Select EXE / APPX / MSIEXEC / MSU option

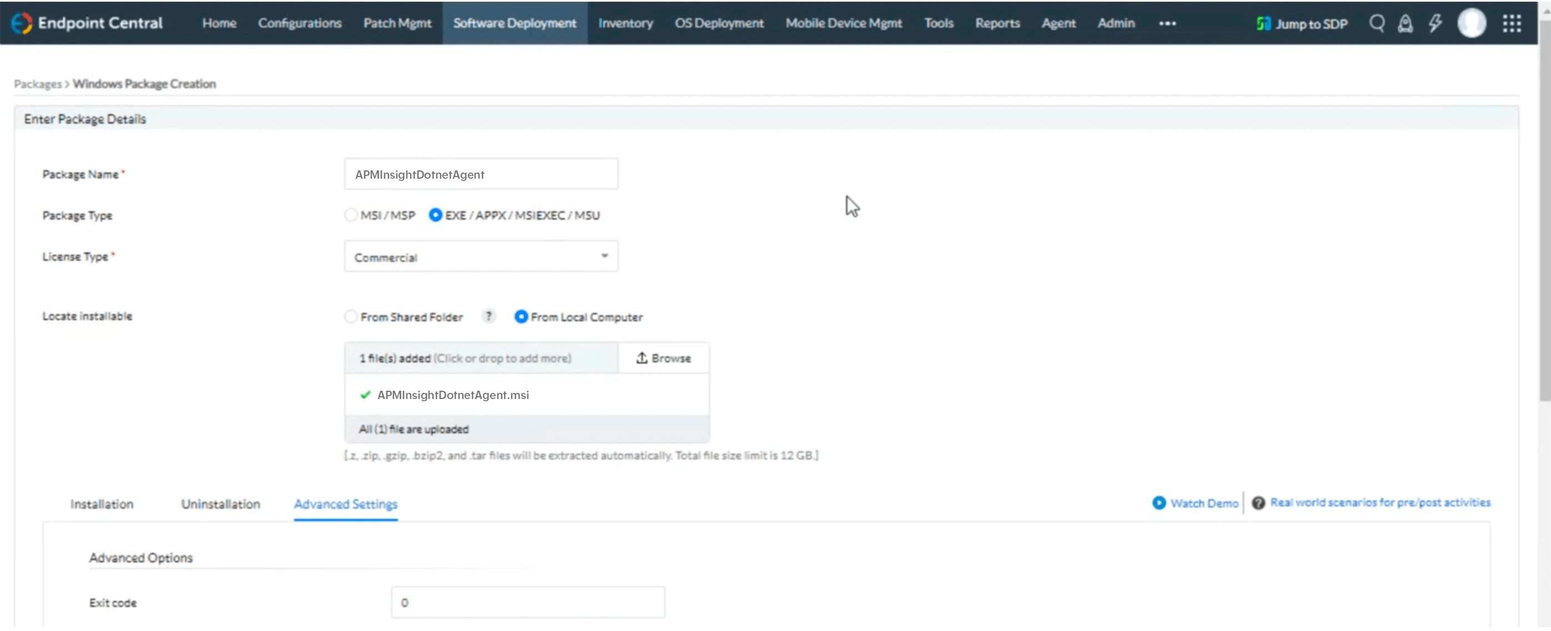(435, 215)
